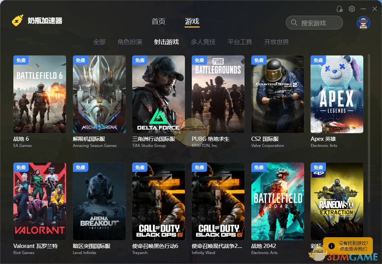
Task: Click 没有找到游戏? 点击告诉我们 button
Action: [348, 246]
